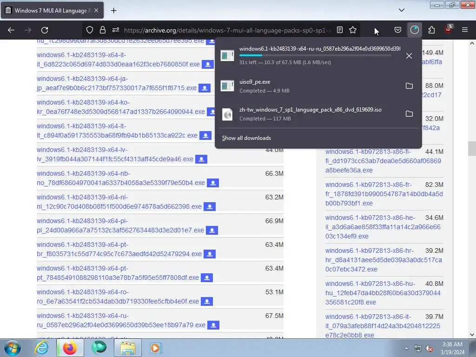Open the windows6.1-kb2483139-x64-ko-kr file link
Screen dimensions: 476x357
[121, 107]
